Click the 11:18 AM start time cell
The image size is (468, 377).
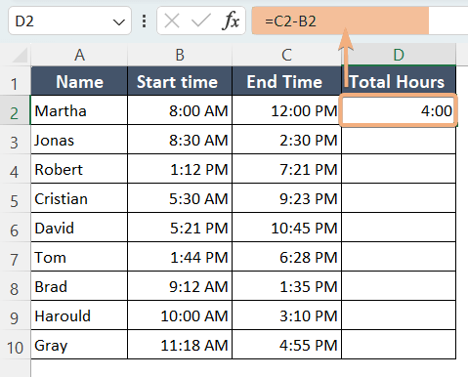[180, 345]
